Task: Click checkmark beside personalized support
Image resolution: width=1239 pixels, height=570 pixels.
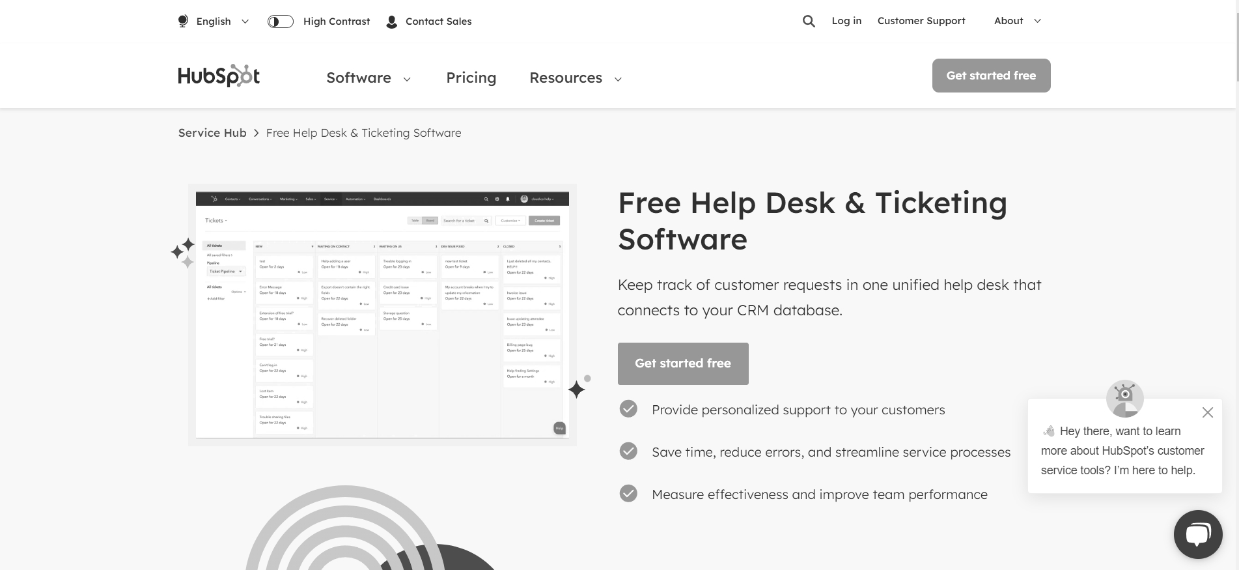Action: coord(628,409)
